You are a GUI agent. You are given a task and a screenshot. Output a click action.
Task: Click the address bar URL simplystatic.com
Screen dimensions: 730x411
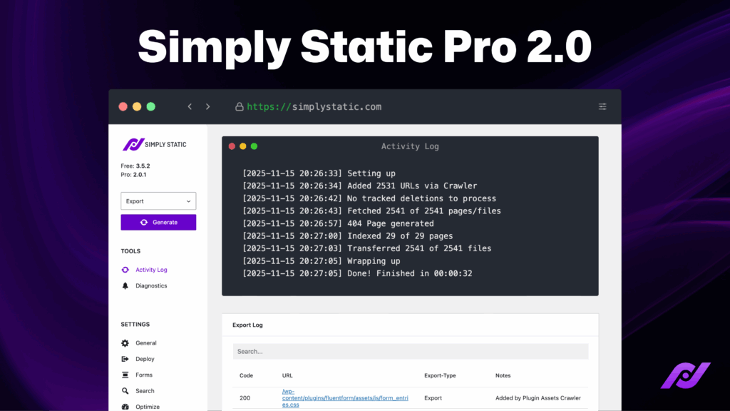[x=314, y=106]
